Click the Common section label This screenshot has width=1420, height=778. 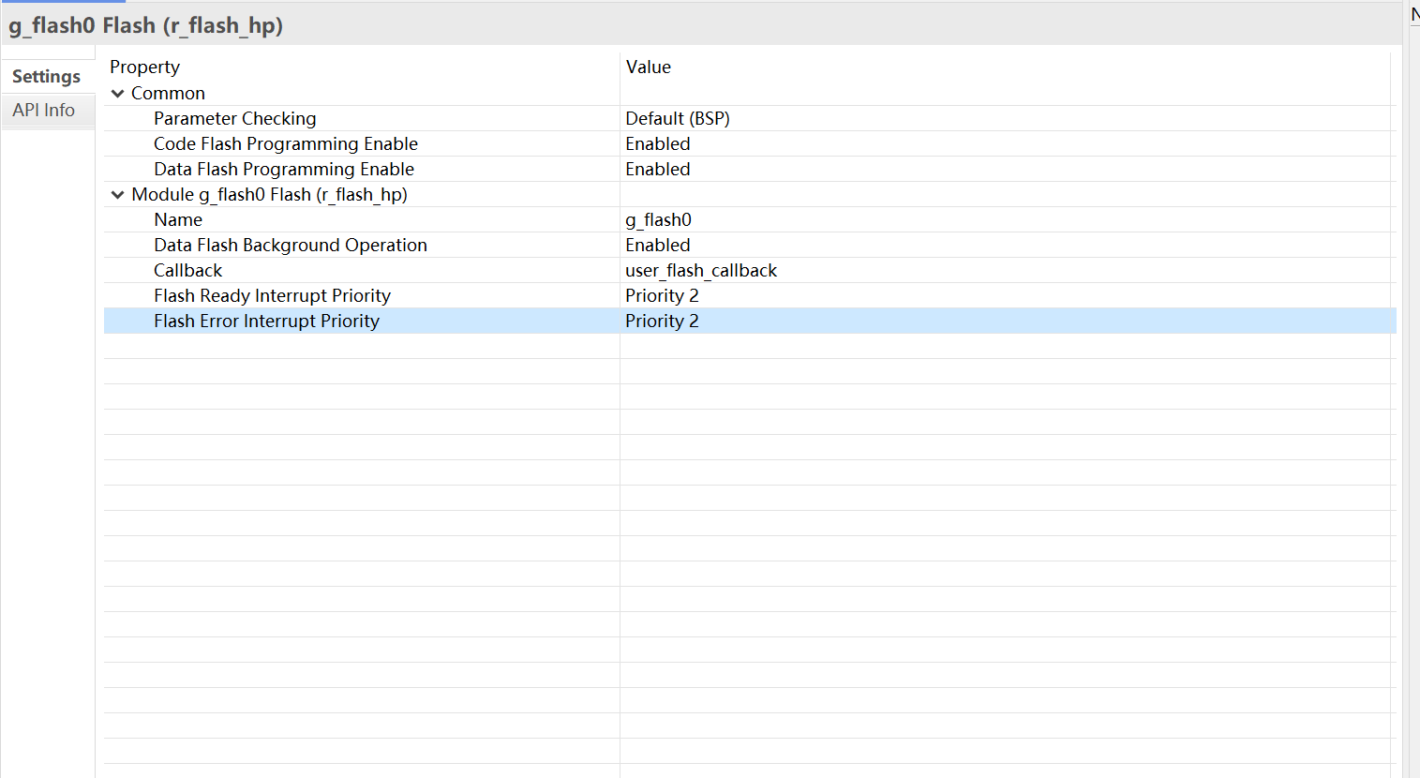[168, 93]
